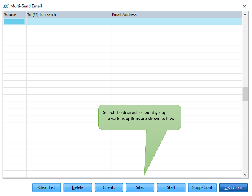The image size is (252, 196).
Task: Click the scrollbar up arrow
Action: (x=245, y=14)
